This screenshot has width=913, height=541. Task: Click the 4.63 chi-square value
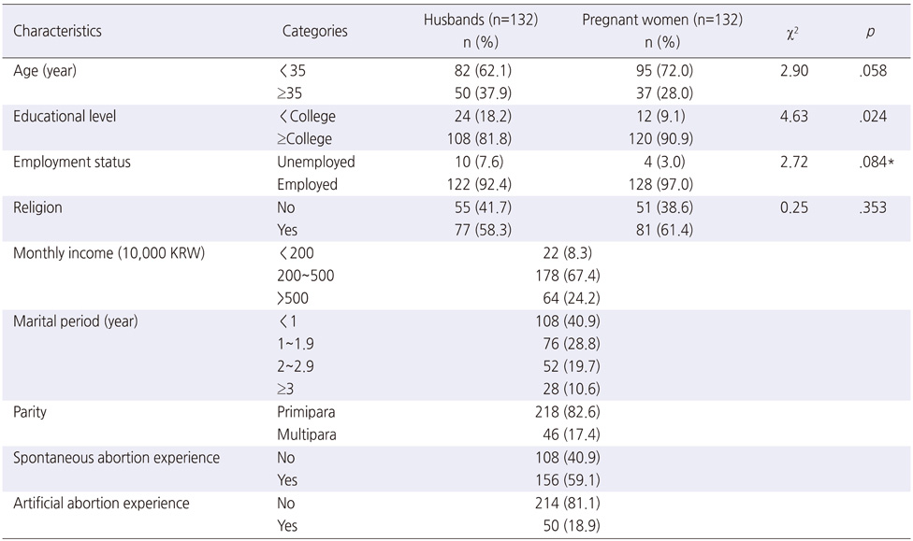click(x=794, y=117)
